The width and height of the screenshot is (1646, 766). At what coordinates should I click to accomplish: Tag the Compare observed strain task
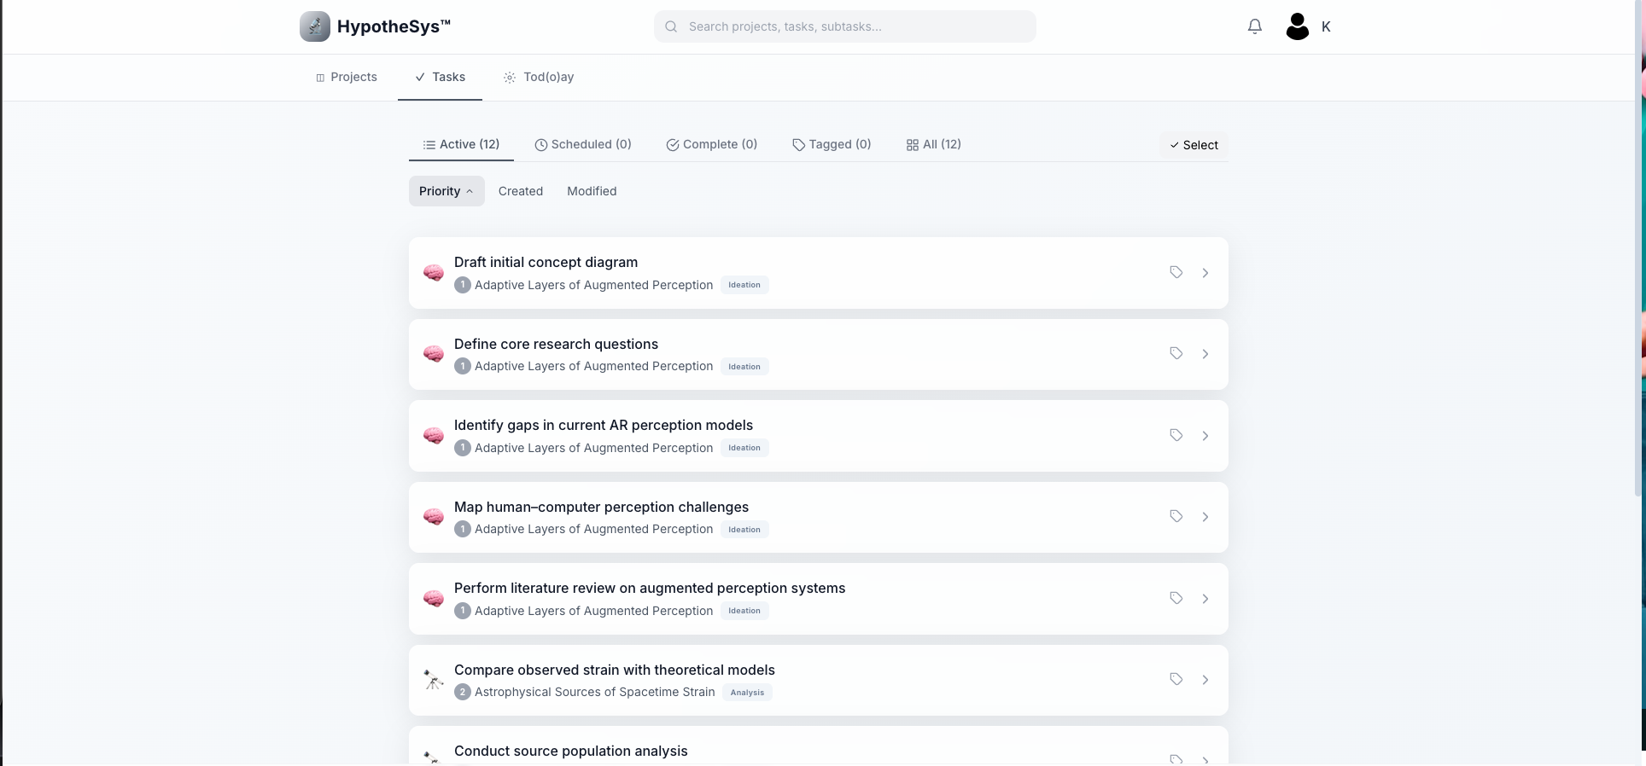click(x=1176, y=679)
